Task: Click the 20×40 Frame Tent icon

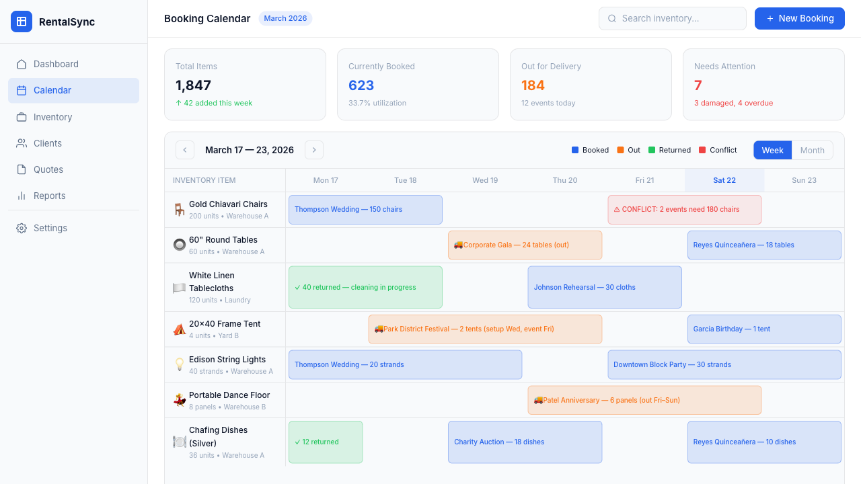Action: click(179, 329)
